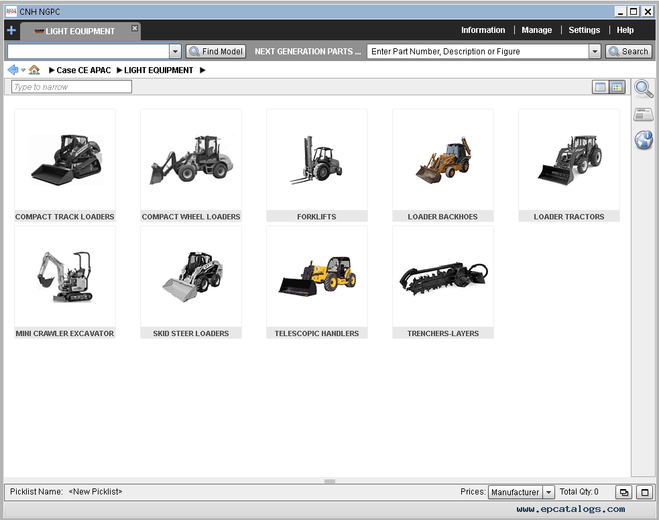Click the picklist panel splitter handle
659x520 pixels.
click(x=330, y=481)
